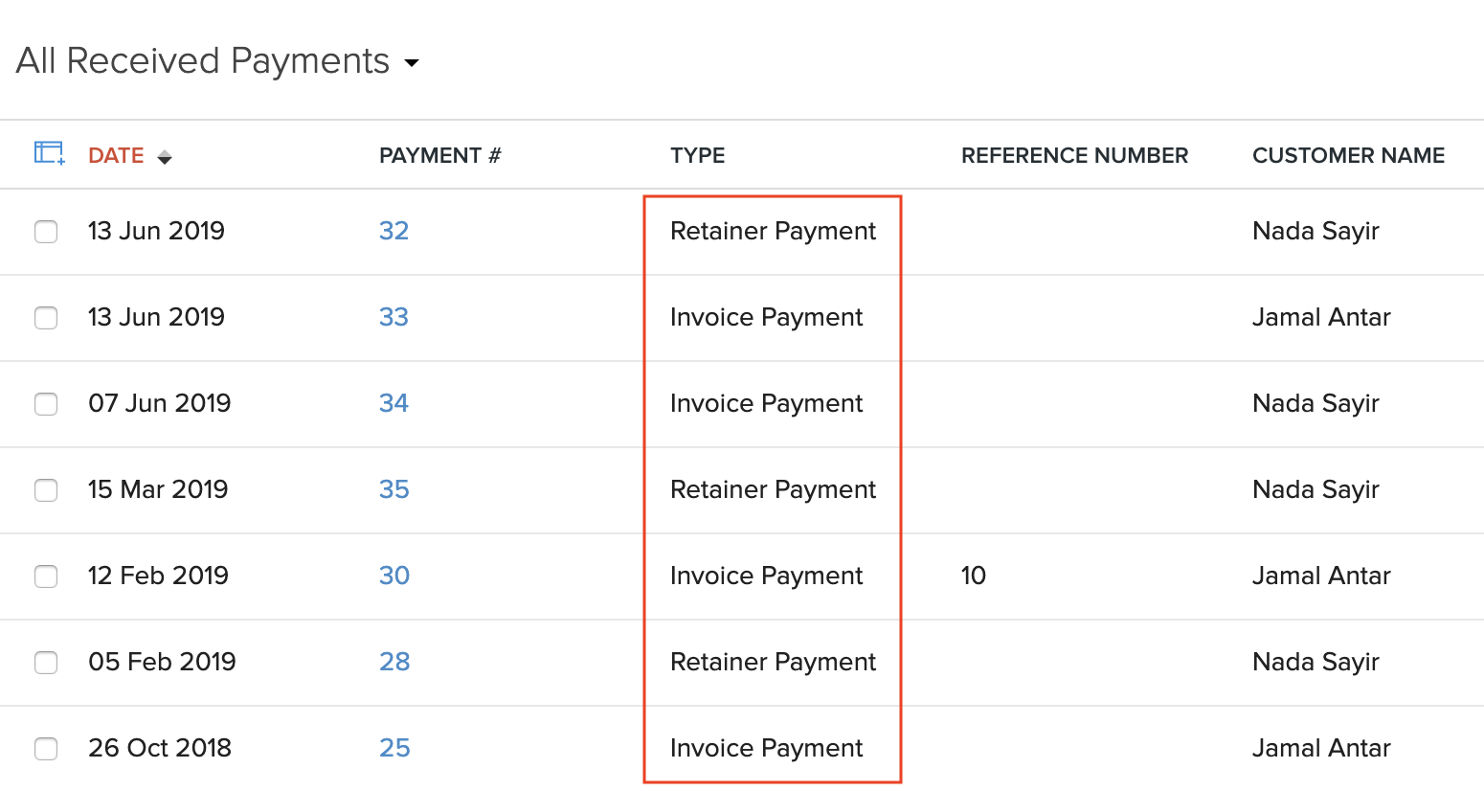This screenshot has width=1484, height=791.
Task: Sort payments by the DATE column
Action: pos(116,154)
